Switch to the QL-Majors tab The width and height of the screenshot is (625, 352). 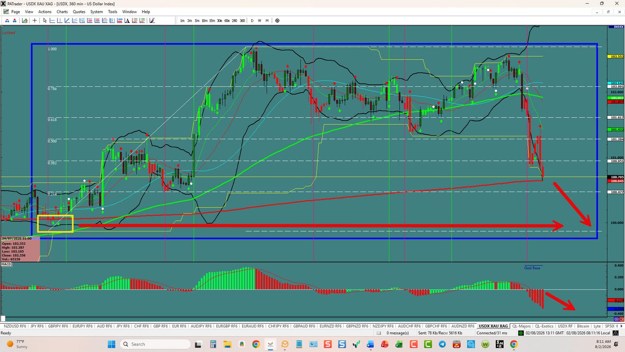point(521,326)
